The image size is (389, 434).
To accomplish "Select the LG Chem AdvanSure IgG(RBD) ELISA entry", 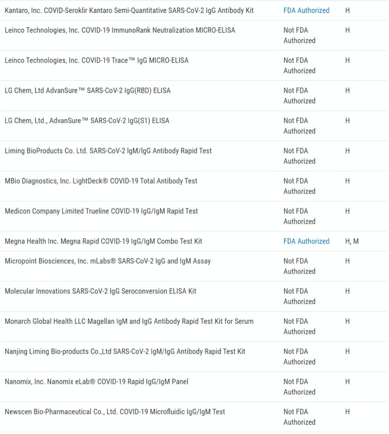I will pos(88,91).
